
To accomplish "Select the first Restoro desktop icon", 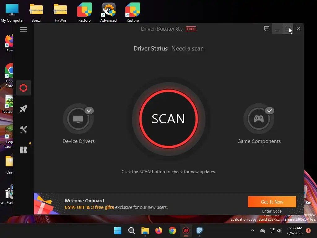I will [x=85, y=12].
